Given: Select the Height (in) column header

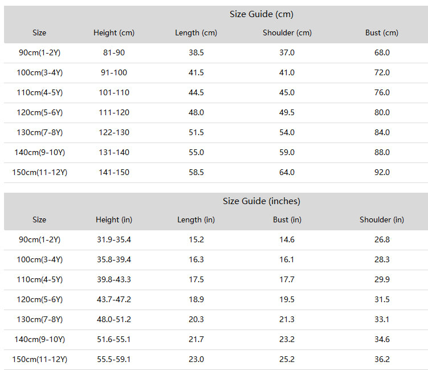Looking at the screenshot, I should (x=114, y=220).
